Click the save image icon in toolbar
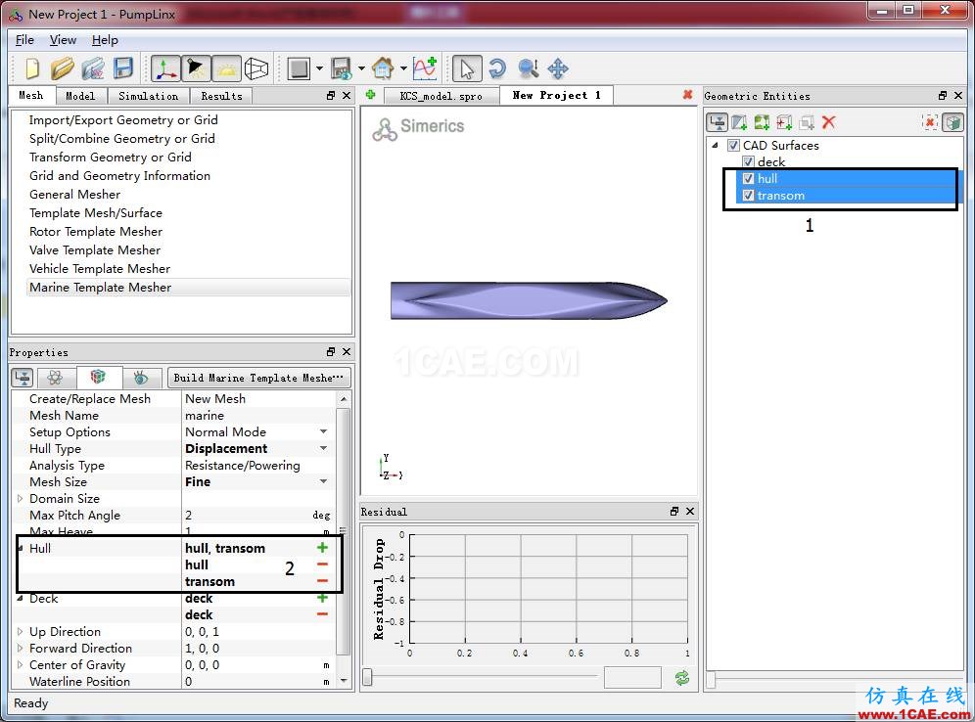Image resolution: width=975 pixels, height=722 pixels. coord(342,68)
